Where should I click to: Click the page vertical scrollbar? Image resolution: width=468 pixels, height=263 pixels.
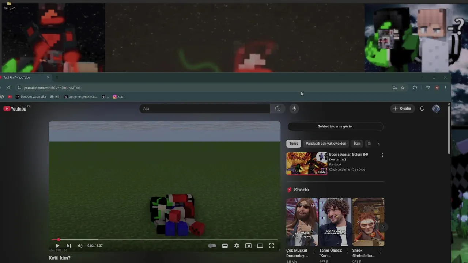point(449,130)
